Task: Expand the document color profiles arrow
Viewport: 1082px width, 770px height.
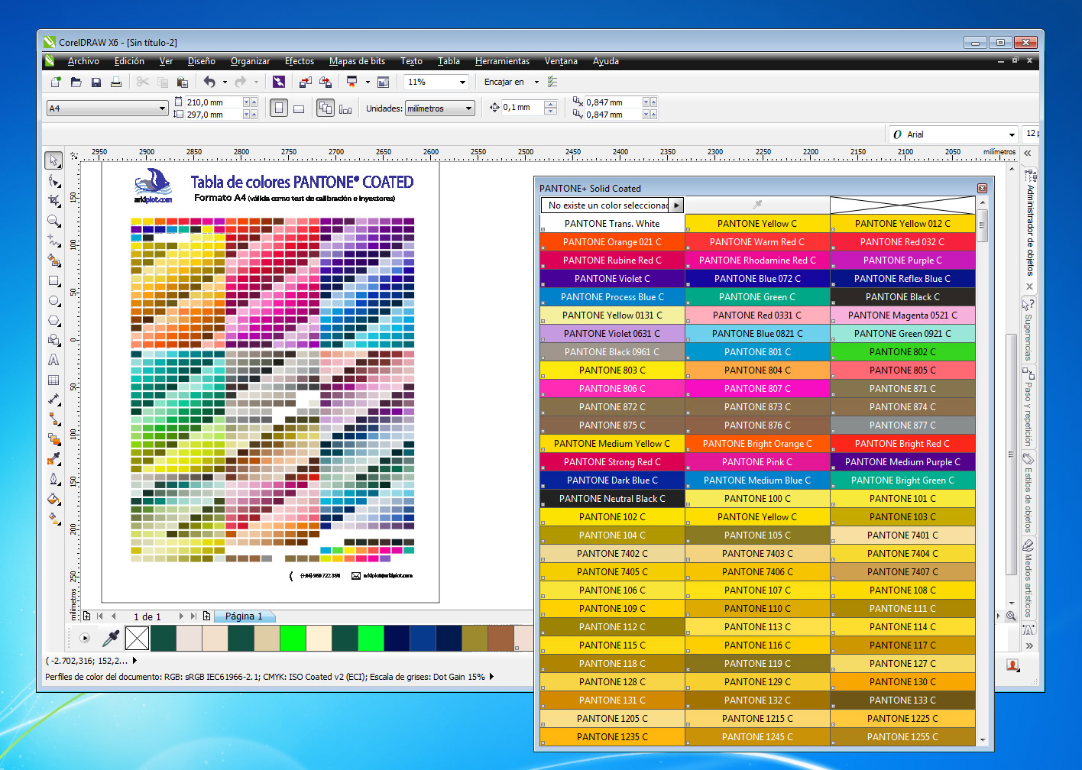Action: pyautogui.click(x=491, y=676)
